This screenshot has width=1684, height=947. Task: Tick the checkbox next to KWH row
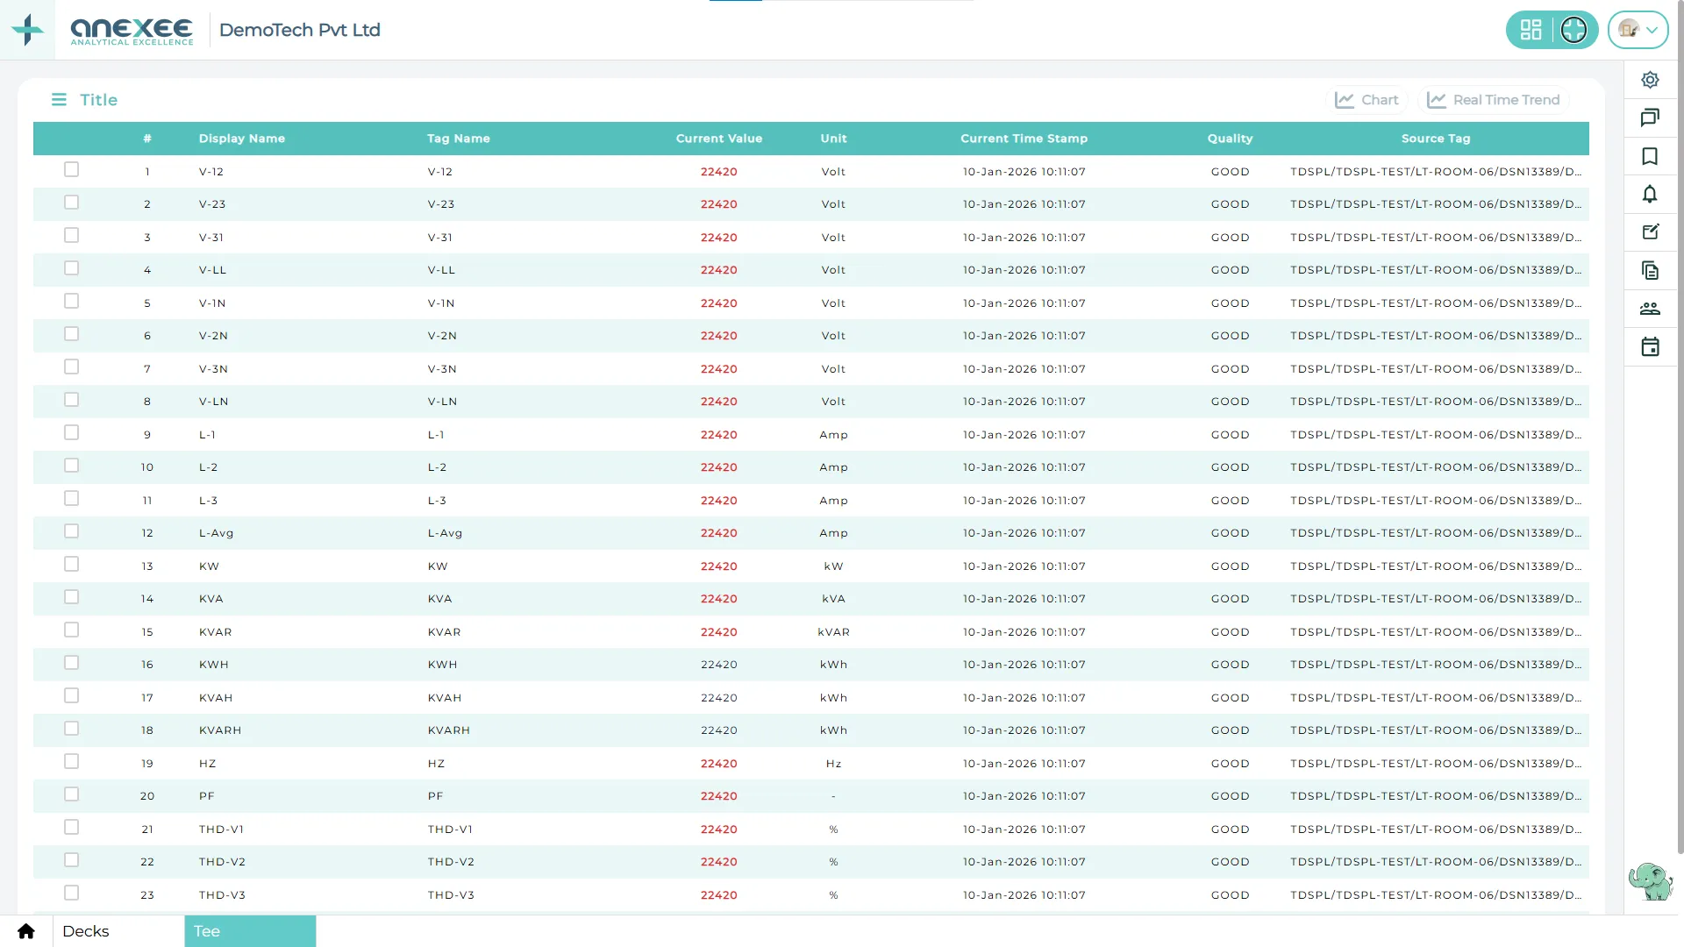72,662
